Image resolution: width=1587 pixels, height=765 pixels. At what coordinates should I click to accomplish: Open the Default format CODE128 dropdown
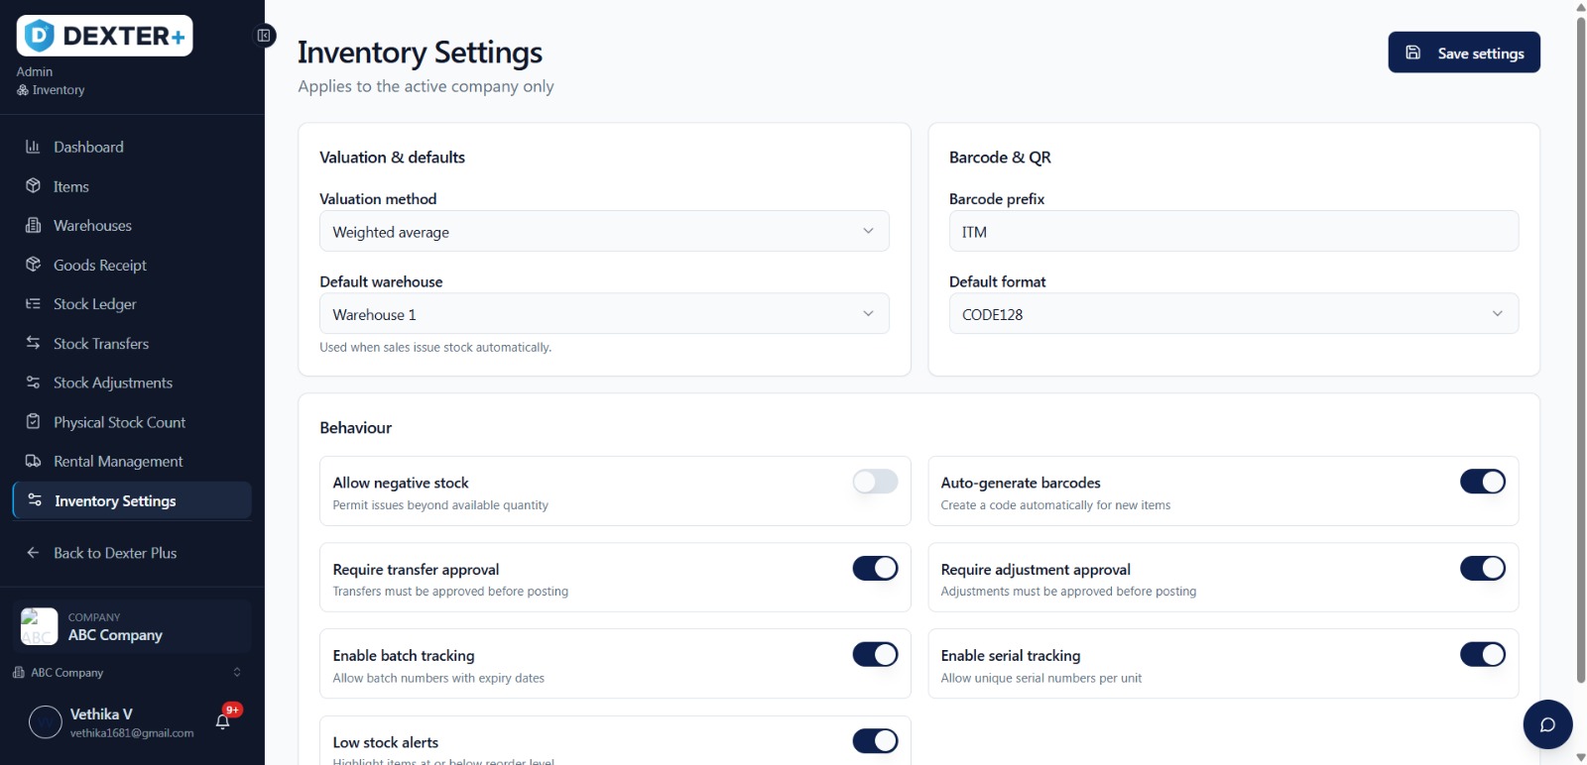tap(1234, 314)
